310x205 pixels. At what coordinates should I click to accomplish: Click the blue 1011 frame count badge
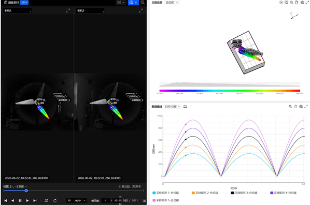24,3
